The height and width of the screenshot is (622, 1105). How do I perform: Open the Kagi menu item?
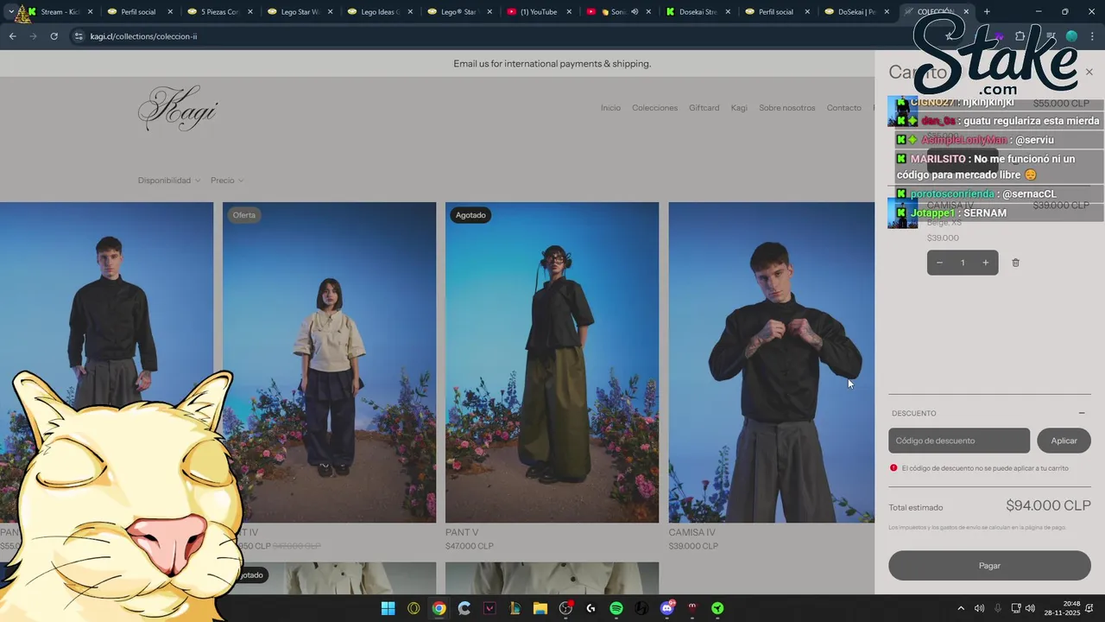tap(739, 108)
